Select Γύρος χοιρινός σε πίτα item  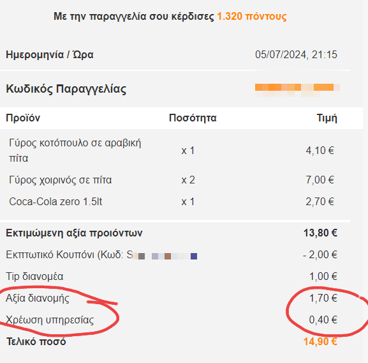[x=61, y=180]
